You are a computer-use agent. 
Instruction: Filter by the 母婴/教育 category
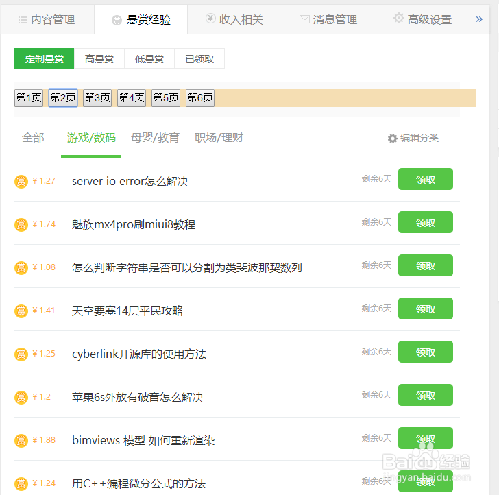[x=156, y=138]
